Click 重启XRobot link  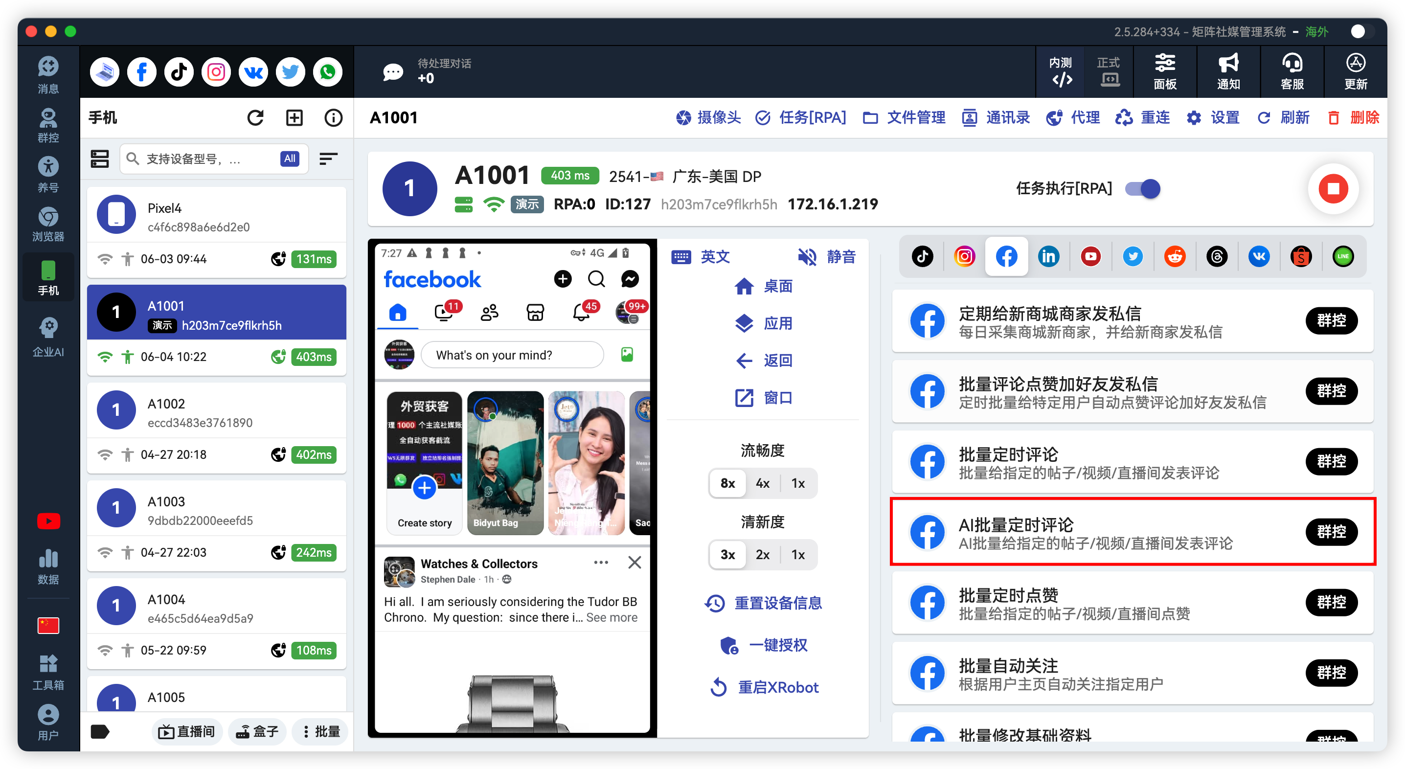pyautogui.click(x=764, y=687)
